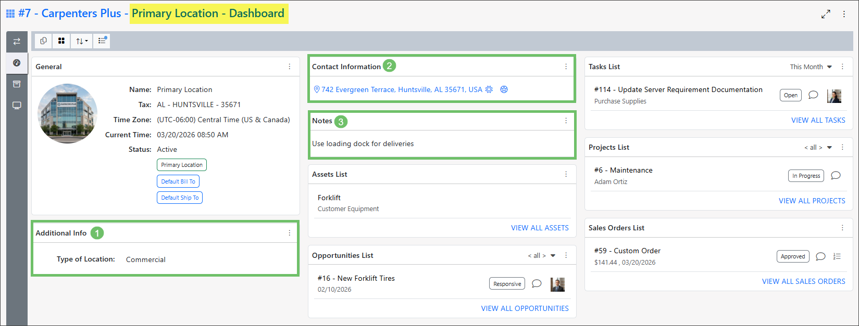Open comments for sales order #59

[x=820, y=256]
